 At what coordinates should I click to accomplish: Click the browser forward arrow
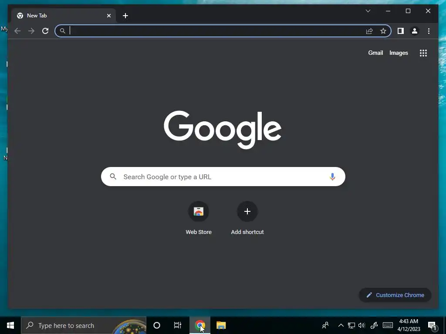31,31
